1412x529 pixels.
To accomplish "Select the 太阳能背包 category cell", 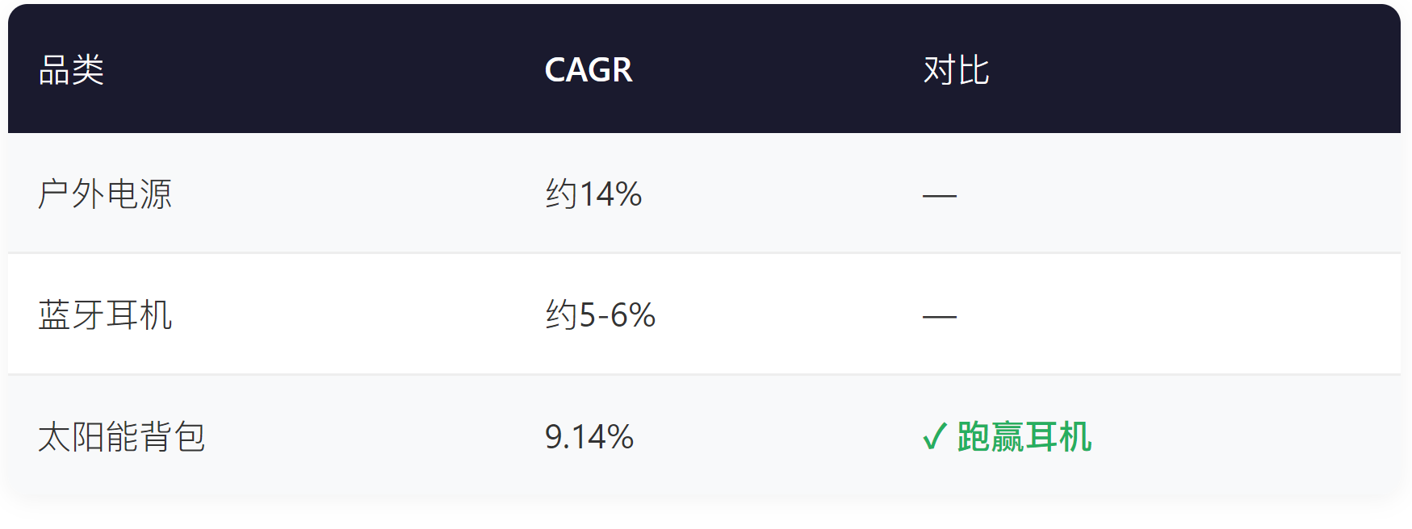I will point(122,437).
